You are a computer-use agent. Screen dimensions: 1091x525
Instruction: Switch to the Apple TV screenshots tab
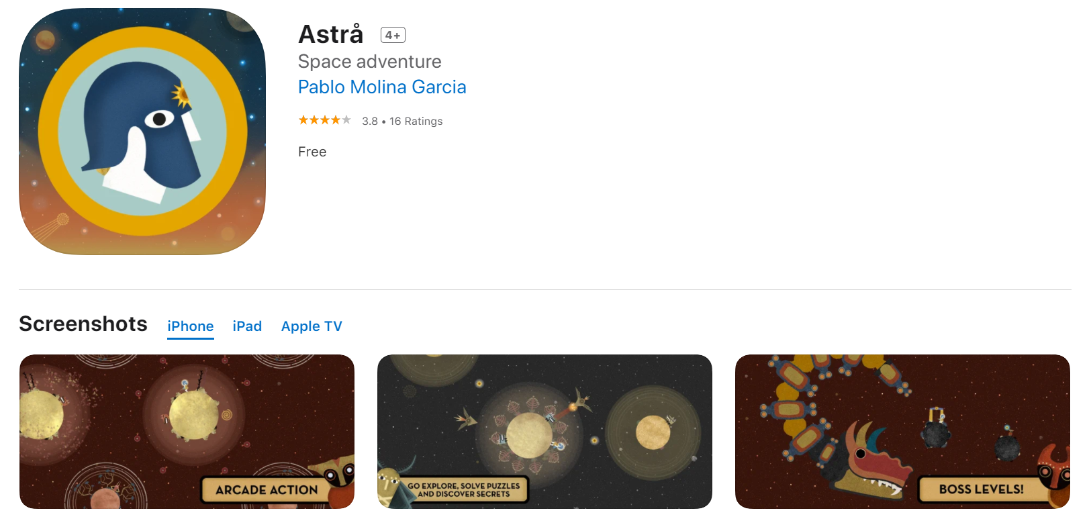pyautogui.click(x=312, y=326)
